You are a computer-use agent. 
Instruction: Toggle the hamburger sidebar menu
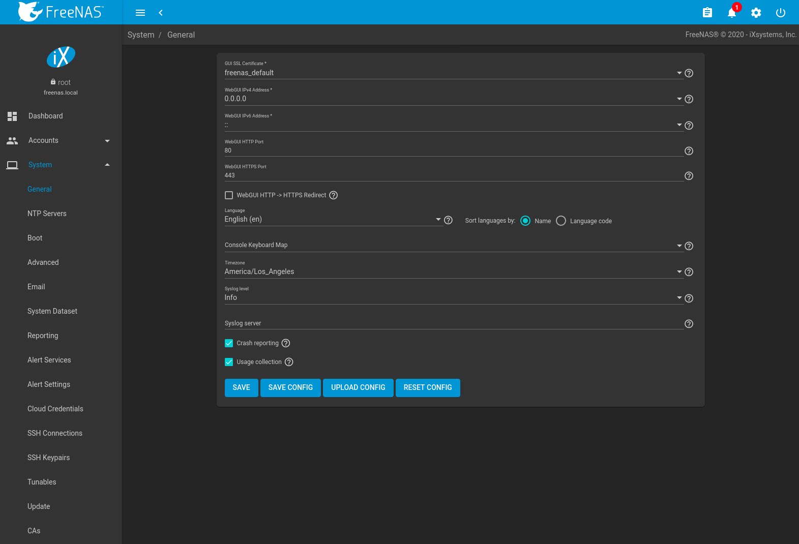click(140, 13)
